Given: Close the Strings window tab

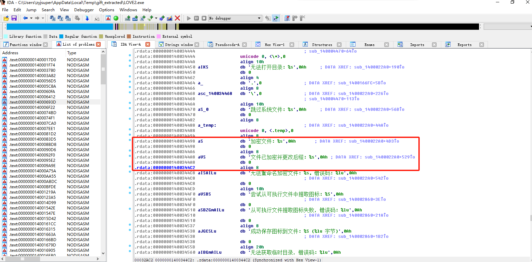Looking at the screenshot, I should tap(197, 45).
